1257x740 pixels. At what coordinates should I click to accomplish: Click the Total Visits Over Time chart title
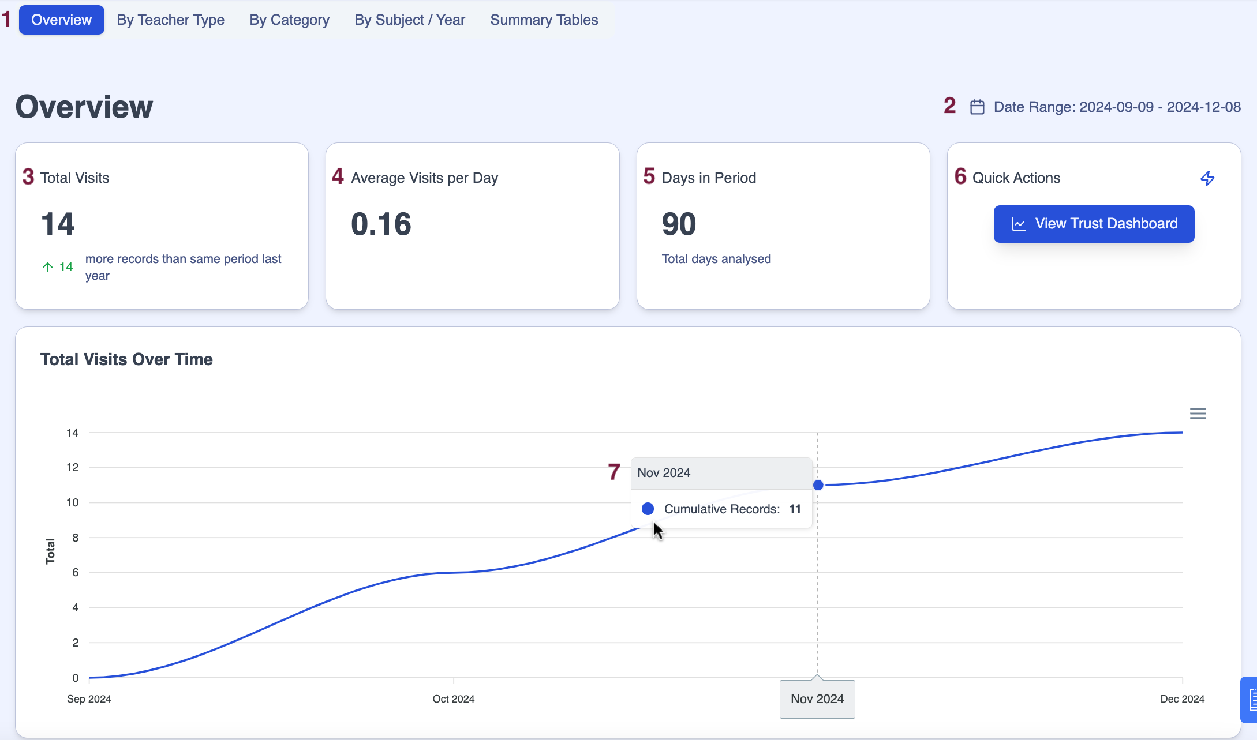coord(126,359)
